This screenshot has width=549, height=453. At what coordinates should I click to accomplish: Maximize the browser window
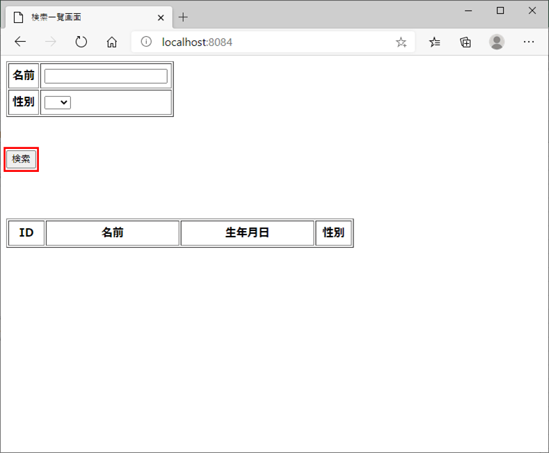point(500,10)
